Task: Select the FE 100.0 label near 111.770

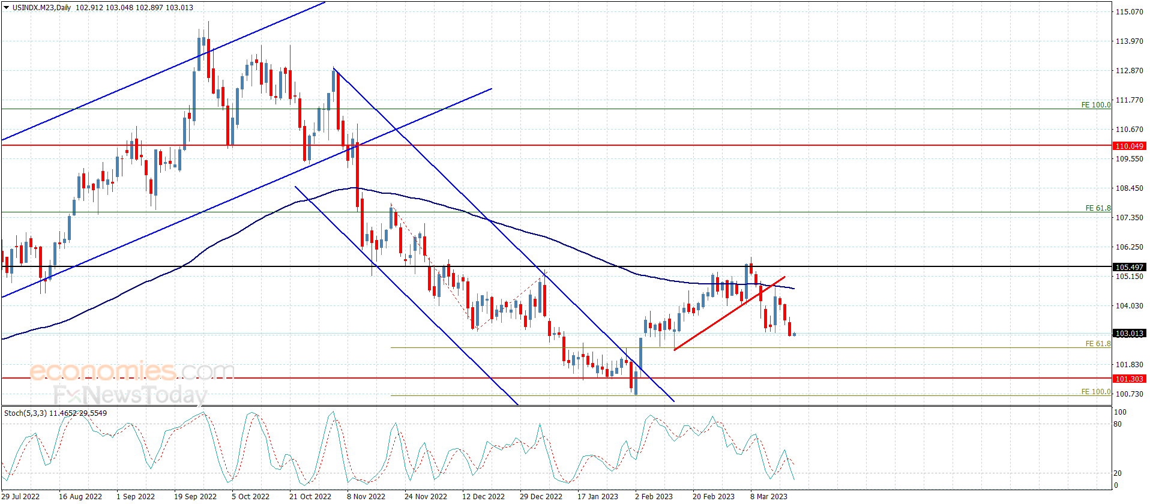Action: point(1096,105)
